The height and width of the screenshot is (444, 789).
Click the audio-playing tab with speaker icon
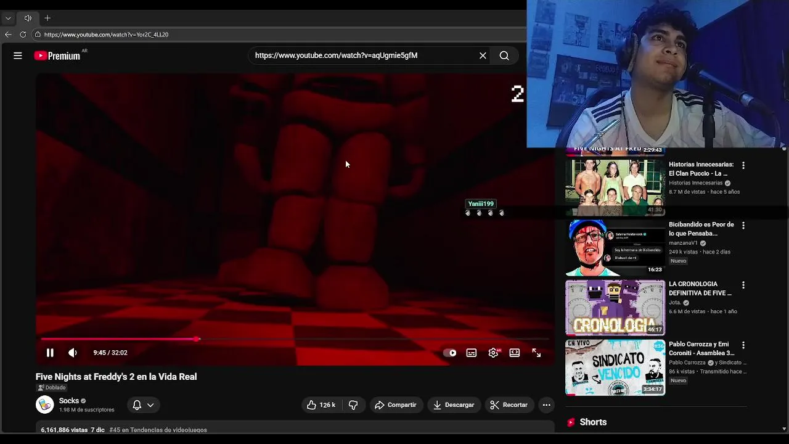(x=28, y=18)
